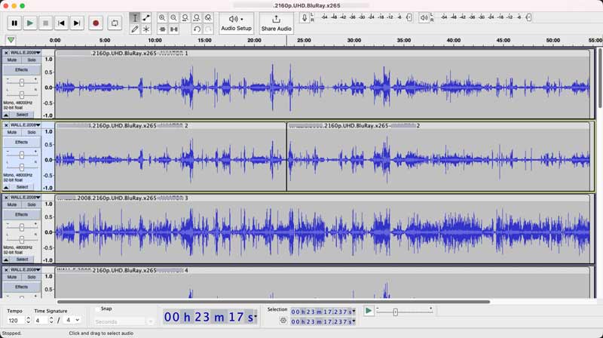Skip to end of project

[x=77, y=23]
